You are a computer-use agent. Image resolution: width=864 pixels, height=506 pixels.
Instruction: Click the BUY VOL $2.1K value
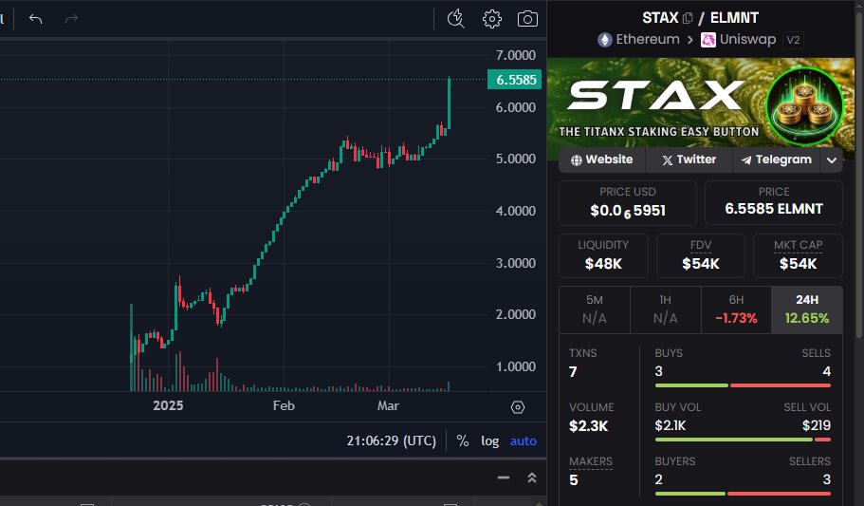tap(670, 425)
